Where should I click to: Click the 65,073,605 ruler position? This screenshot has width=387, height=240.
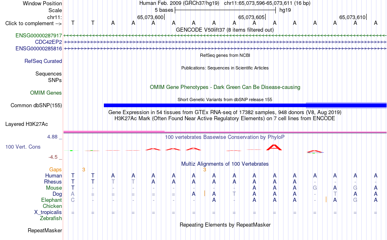pos(251,17)
